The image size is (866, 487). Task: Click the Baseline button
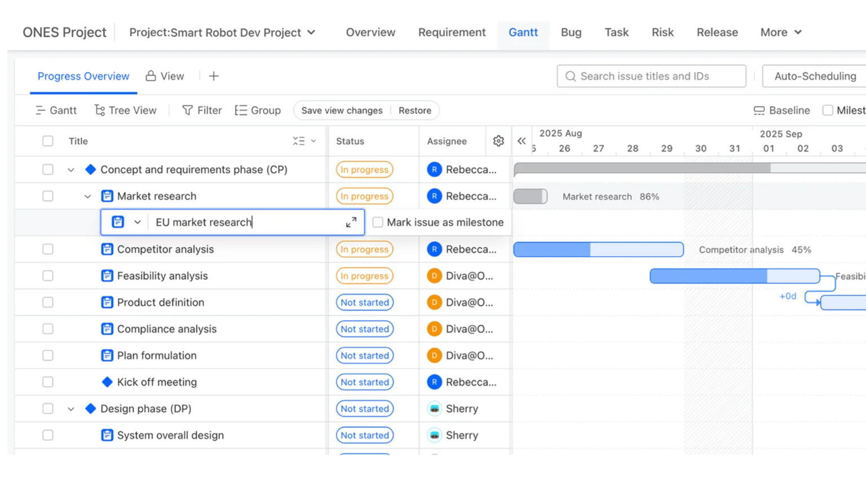pos(781,110)
